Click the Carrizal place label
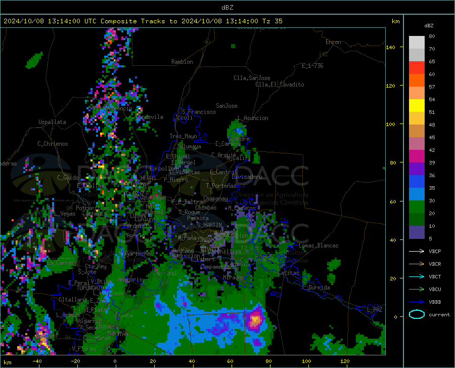The image size is (455, 368). [x=164, y=273]
